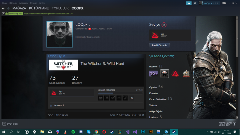Image resolution: width=240 pixels, height=135 pixels.
Task: Open Google Chrome from the taskbar
Action: pyautogui.click(x=97, y=132)
